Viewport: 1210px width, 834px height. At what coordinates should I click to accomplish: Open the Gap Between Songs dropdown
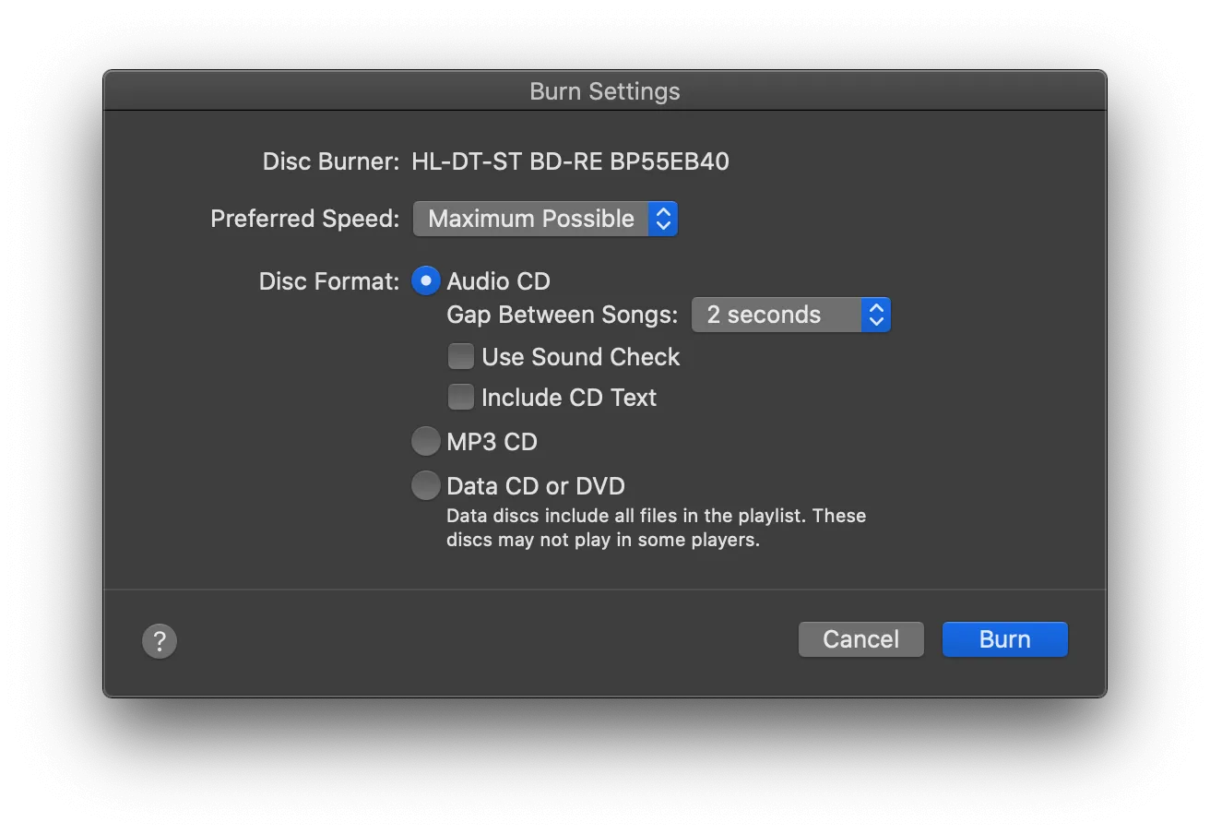791,315
